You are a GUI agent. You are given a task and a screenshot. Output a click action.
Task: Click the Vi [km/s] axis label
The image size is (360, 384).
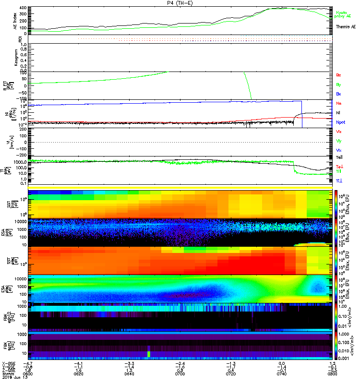(11, 142)
